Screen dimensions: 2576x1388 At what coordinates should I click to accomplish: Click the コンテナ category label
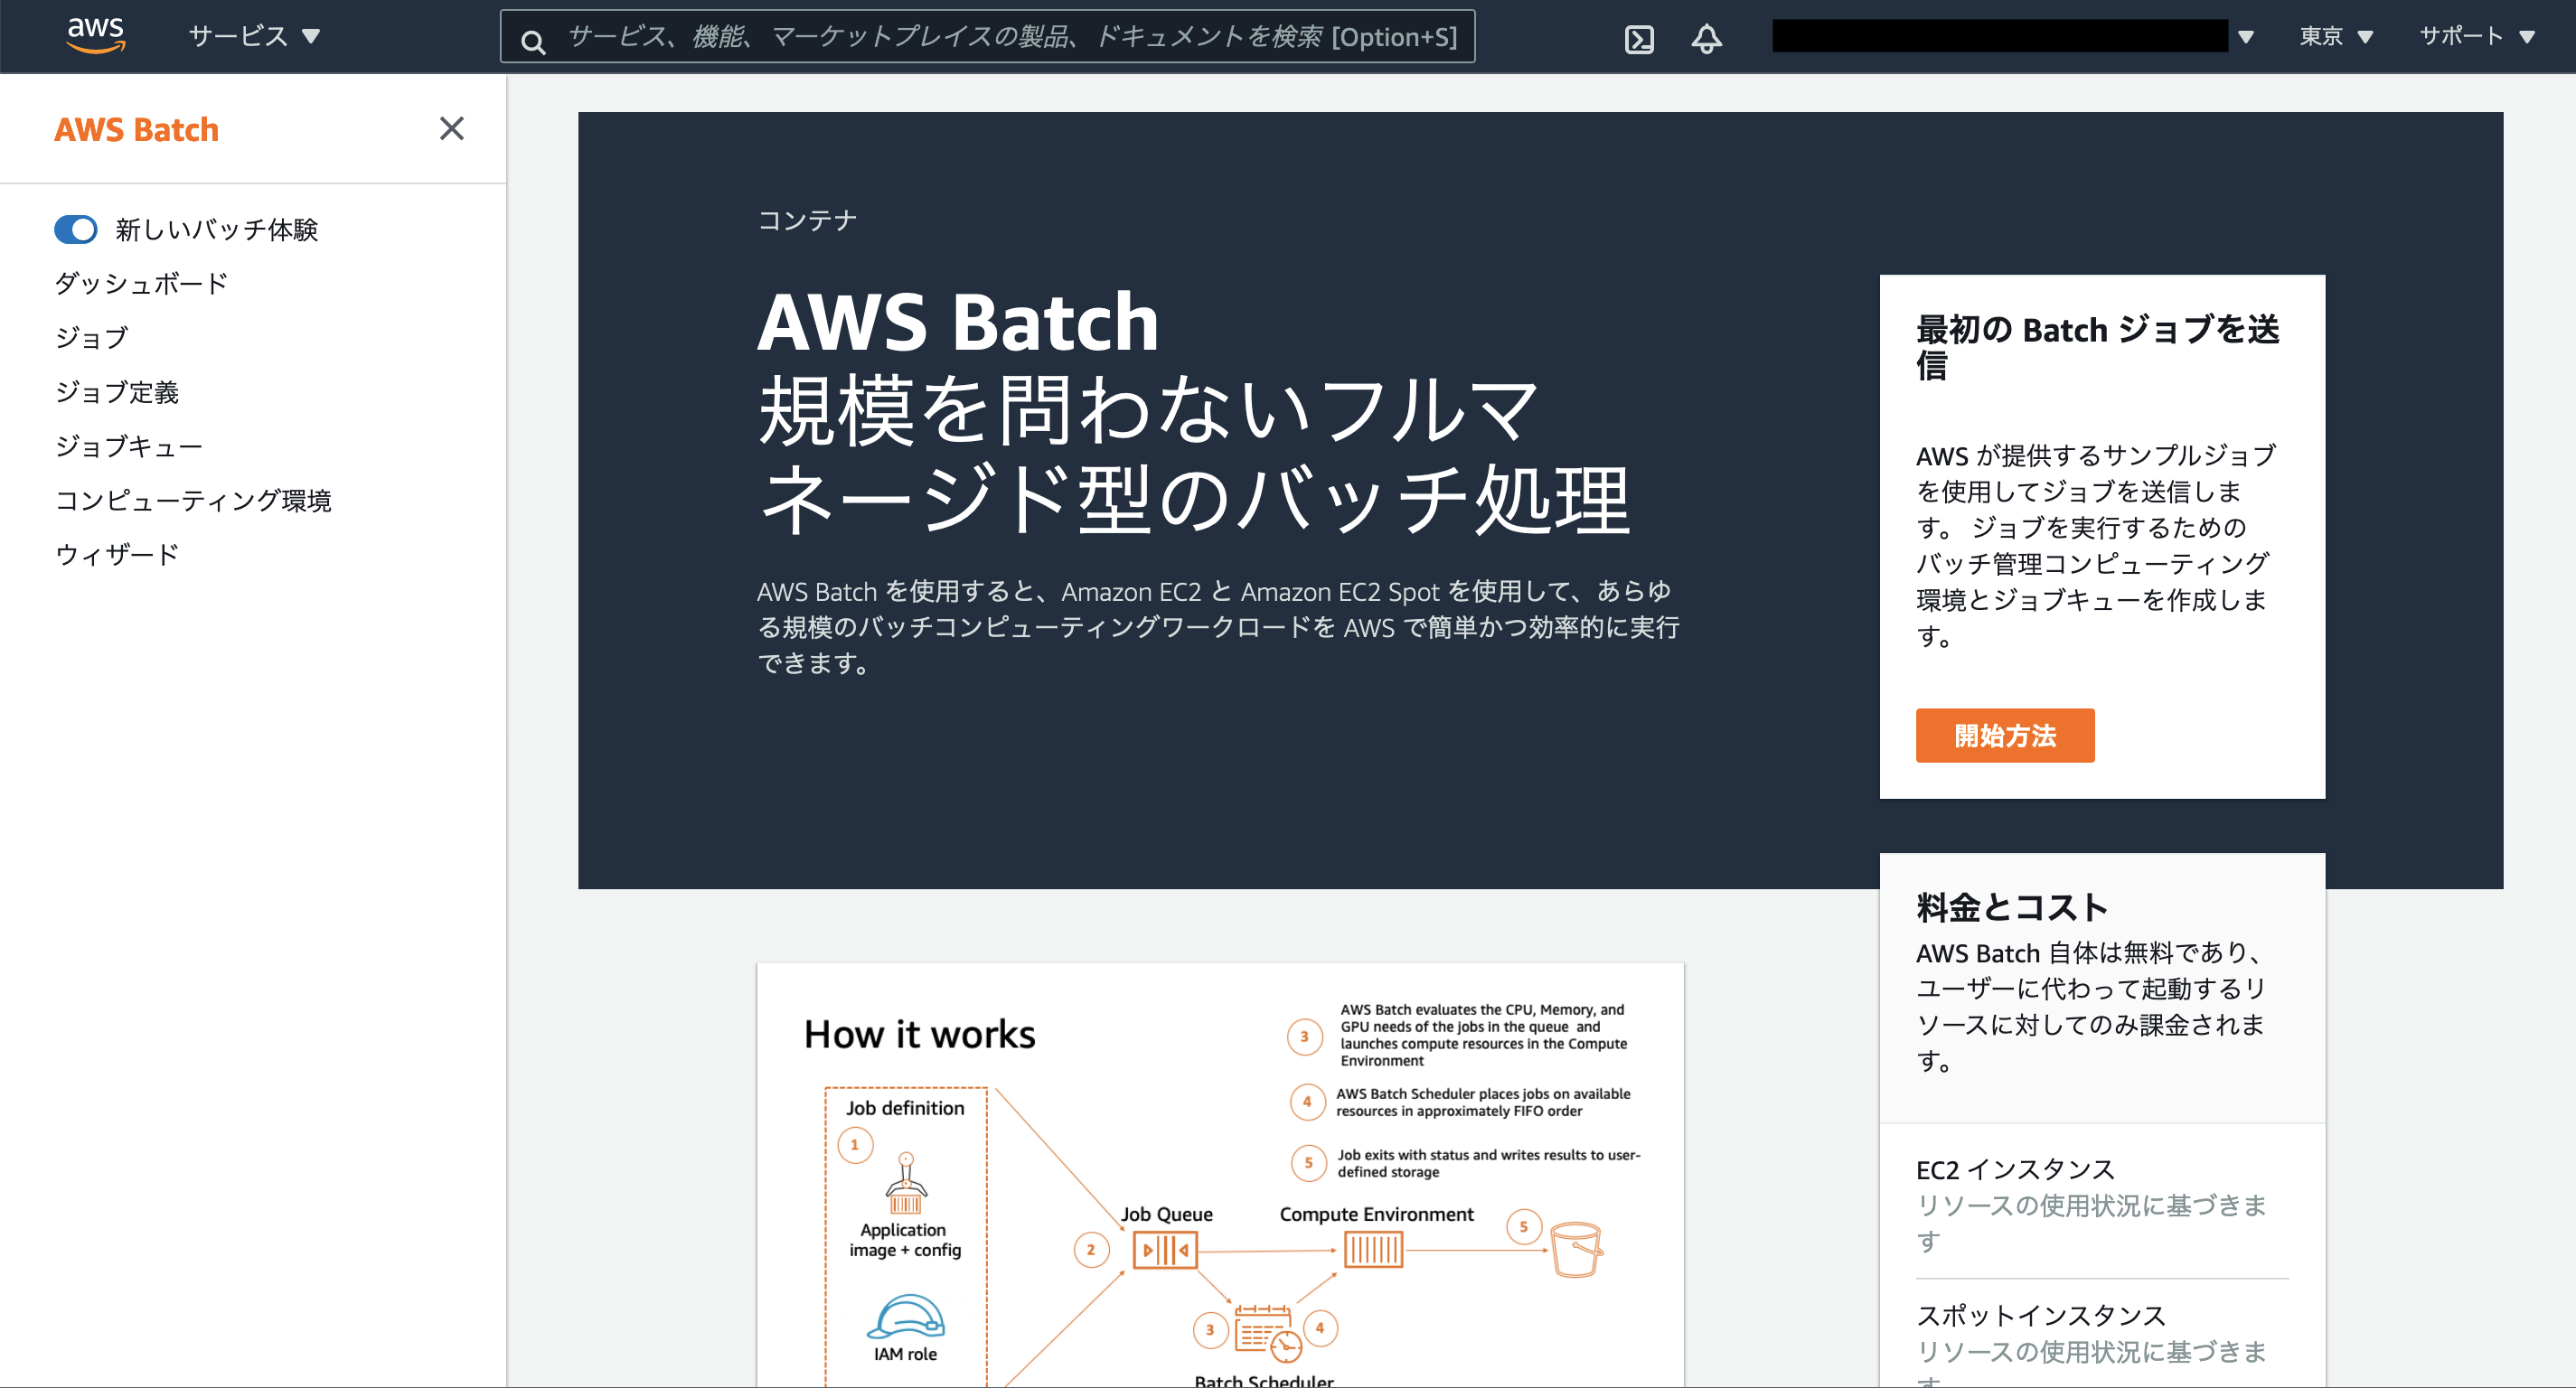tap(807, 220)
